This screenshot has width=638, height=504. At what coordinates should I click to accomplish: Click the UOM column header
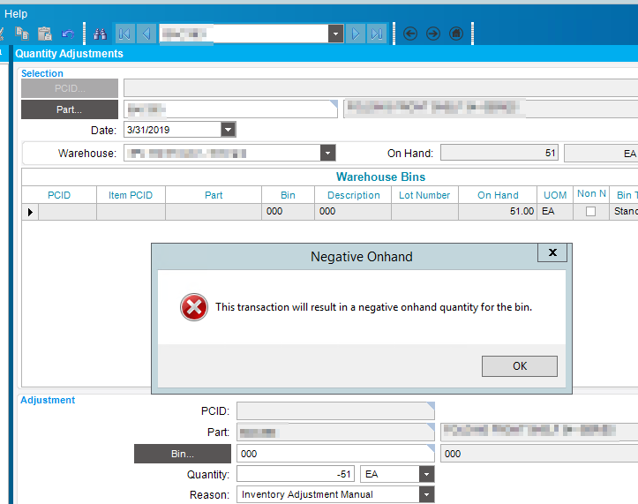(x=555, y=195)
